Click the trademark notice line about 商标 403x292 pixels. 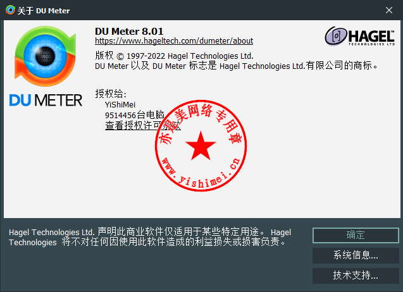(x=236, y=66)
